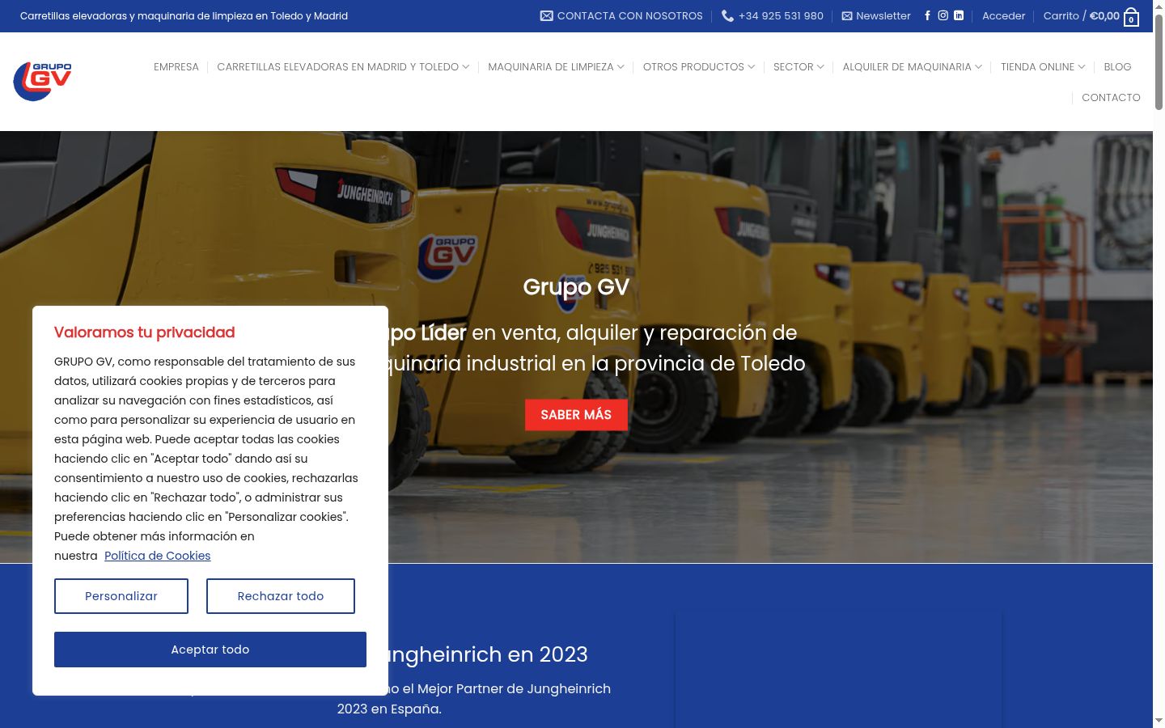Expand the Tienda Online menu

pyautogui.click(x=1043, y=66)
